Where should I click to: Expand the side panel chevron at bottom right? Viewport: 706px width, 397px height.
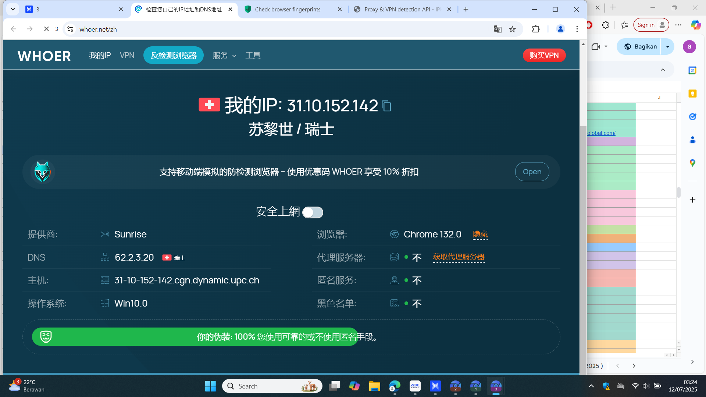pyautogui.click(x=692, y=362)
